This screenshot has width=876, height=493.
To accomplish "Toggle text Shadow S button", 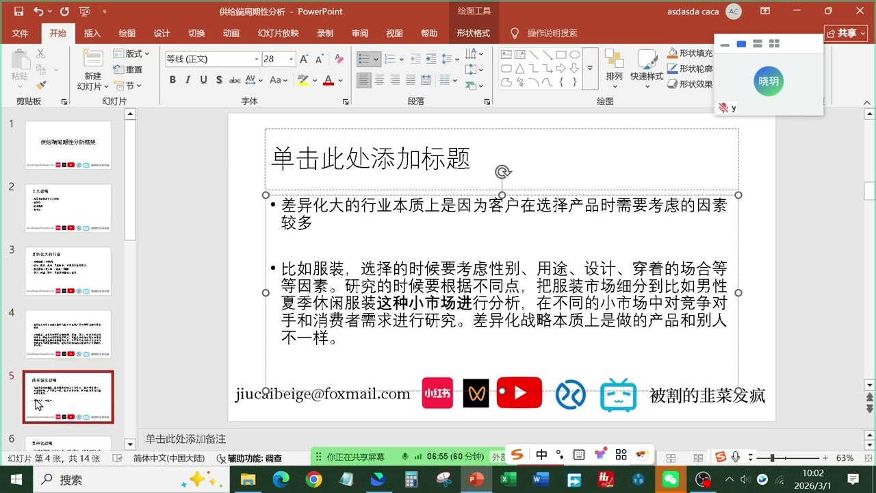I will pyautogui.click(x=219, y=80).
